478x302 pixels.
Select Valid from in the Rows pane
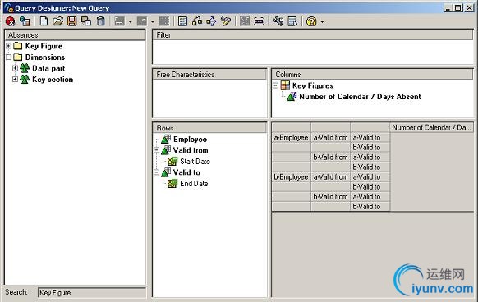pos(191,150)
